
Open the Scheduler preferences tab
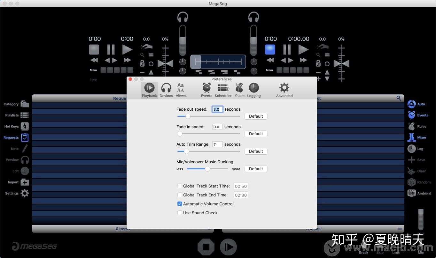(x=223, y=90)
